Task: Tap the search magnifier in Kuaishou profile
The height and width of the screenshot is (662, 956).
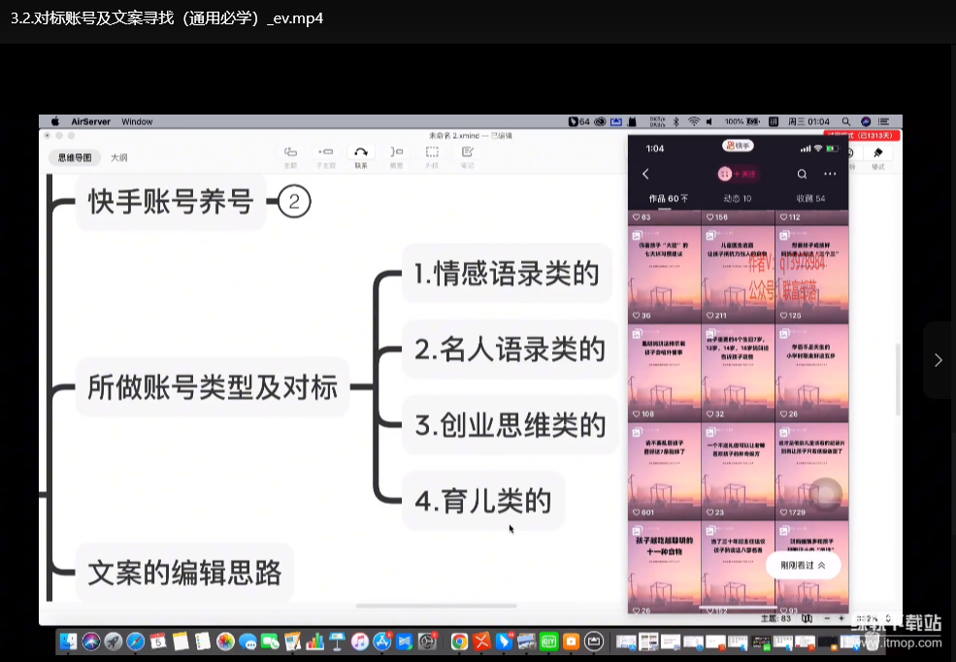Action: click(x=802, y=174)
